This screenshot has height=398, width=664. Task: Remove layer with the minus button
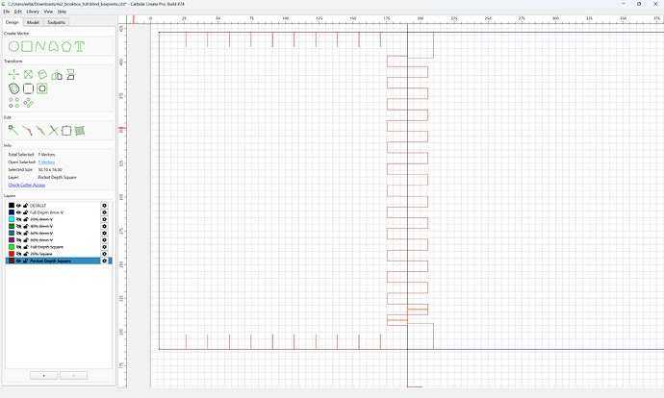pos(74,376)
